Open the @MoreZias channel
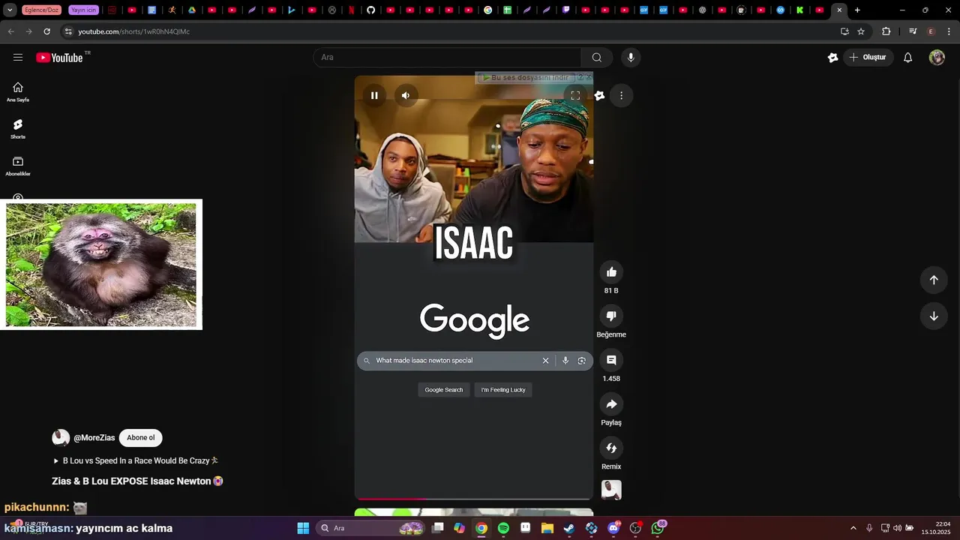 [94, 438]
